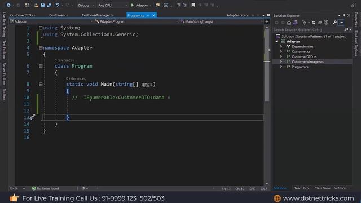Open Properties wrench icon in Solution Explorer
Viewport: 361px width, 203px height.
(x=334, y=23)
